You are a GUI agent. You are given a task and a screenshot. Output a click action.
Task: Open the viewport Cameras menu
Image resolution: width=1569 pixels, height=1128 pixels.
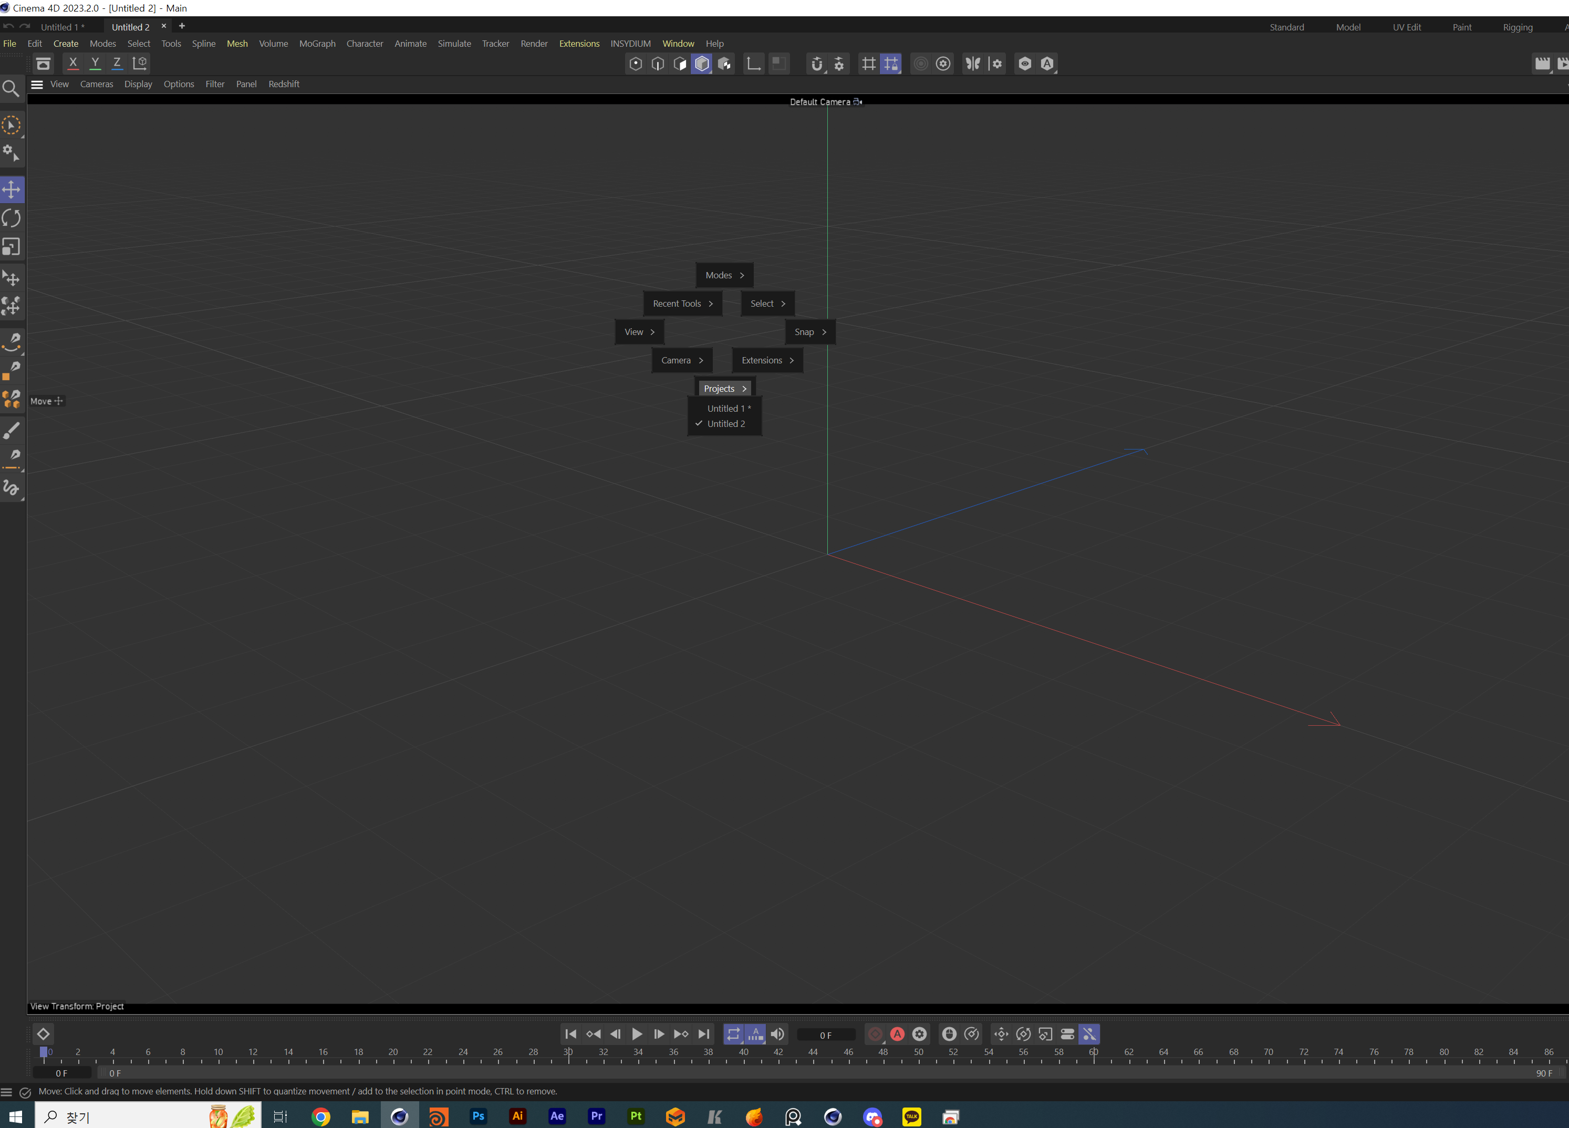point(96,85)
